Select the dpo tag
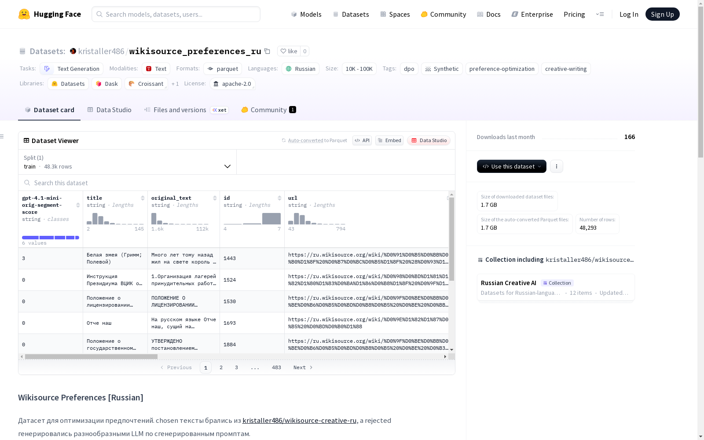Image resolution: width=704 pixels, height=440 pixels. [x=409, y=69]
